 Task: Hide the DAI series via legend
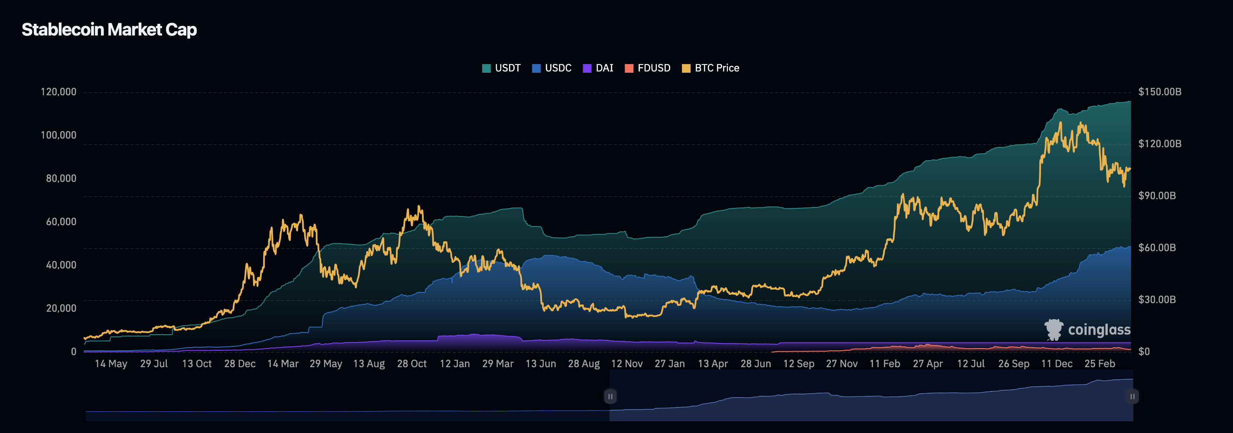pos(598,68)
